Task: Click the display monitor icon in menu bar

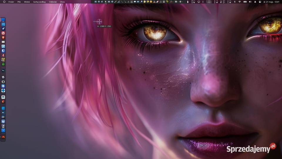Action: click(199, 2)
